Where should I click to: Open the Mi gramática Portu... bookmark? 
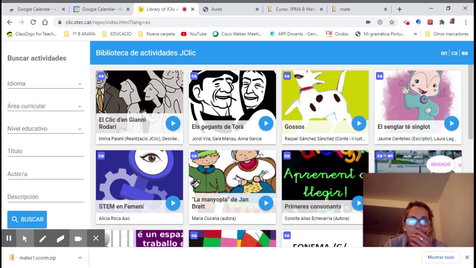click(380, 34)
